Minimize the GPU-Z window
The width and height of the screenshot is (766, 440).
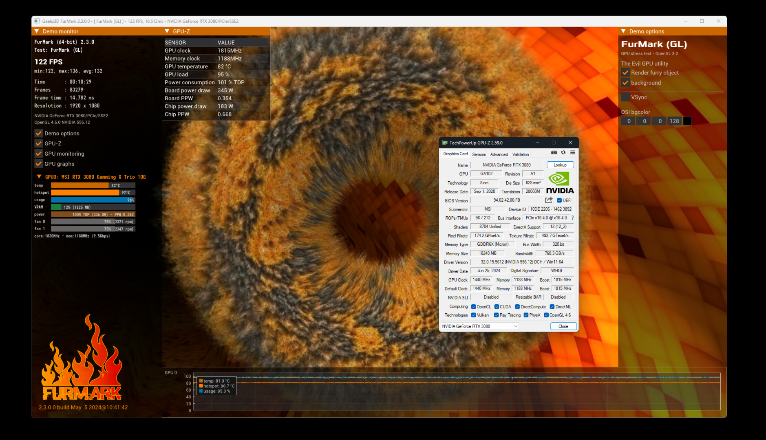(x=537, y=143)
